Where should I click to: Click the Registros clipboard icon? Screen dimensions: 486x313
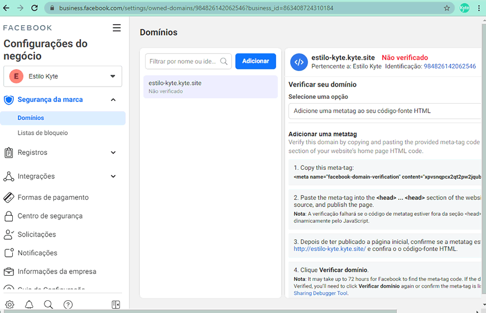(9, 152)
